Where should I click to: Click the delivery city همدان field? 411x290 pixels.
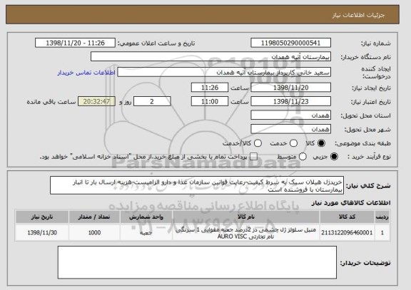(x=290, y=129)
